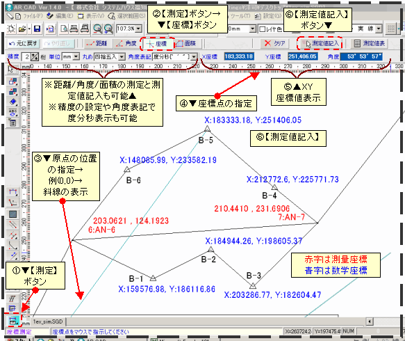Image resolution: width=405 pixels, height=341 pixels.
Task: Open the 測定値表 measurement table
Action: [x=370, y=43]
